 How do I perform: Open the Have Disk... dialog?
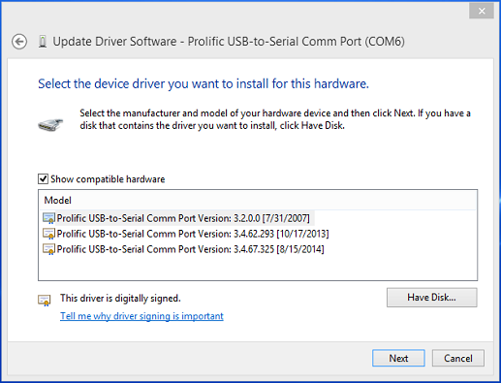click(x=432, y=298)
